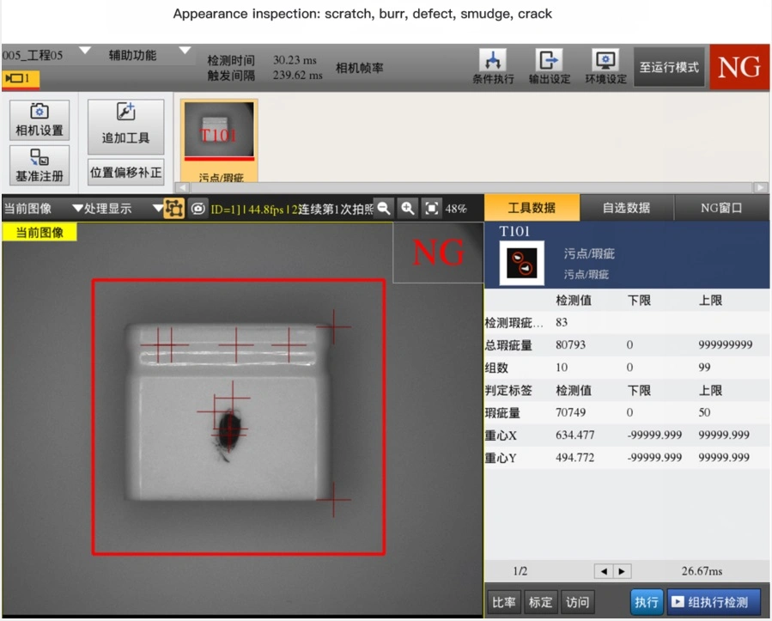
Task: Click the red NG status indicator
Action: point(739,67)
